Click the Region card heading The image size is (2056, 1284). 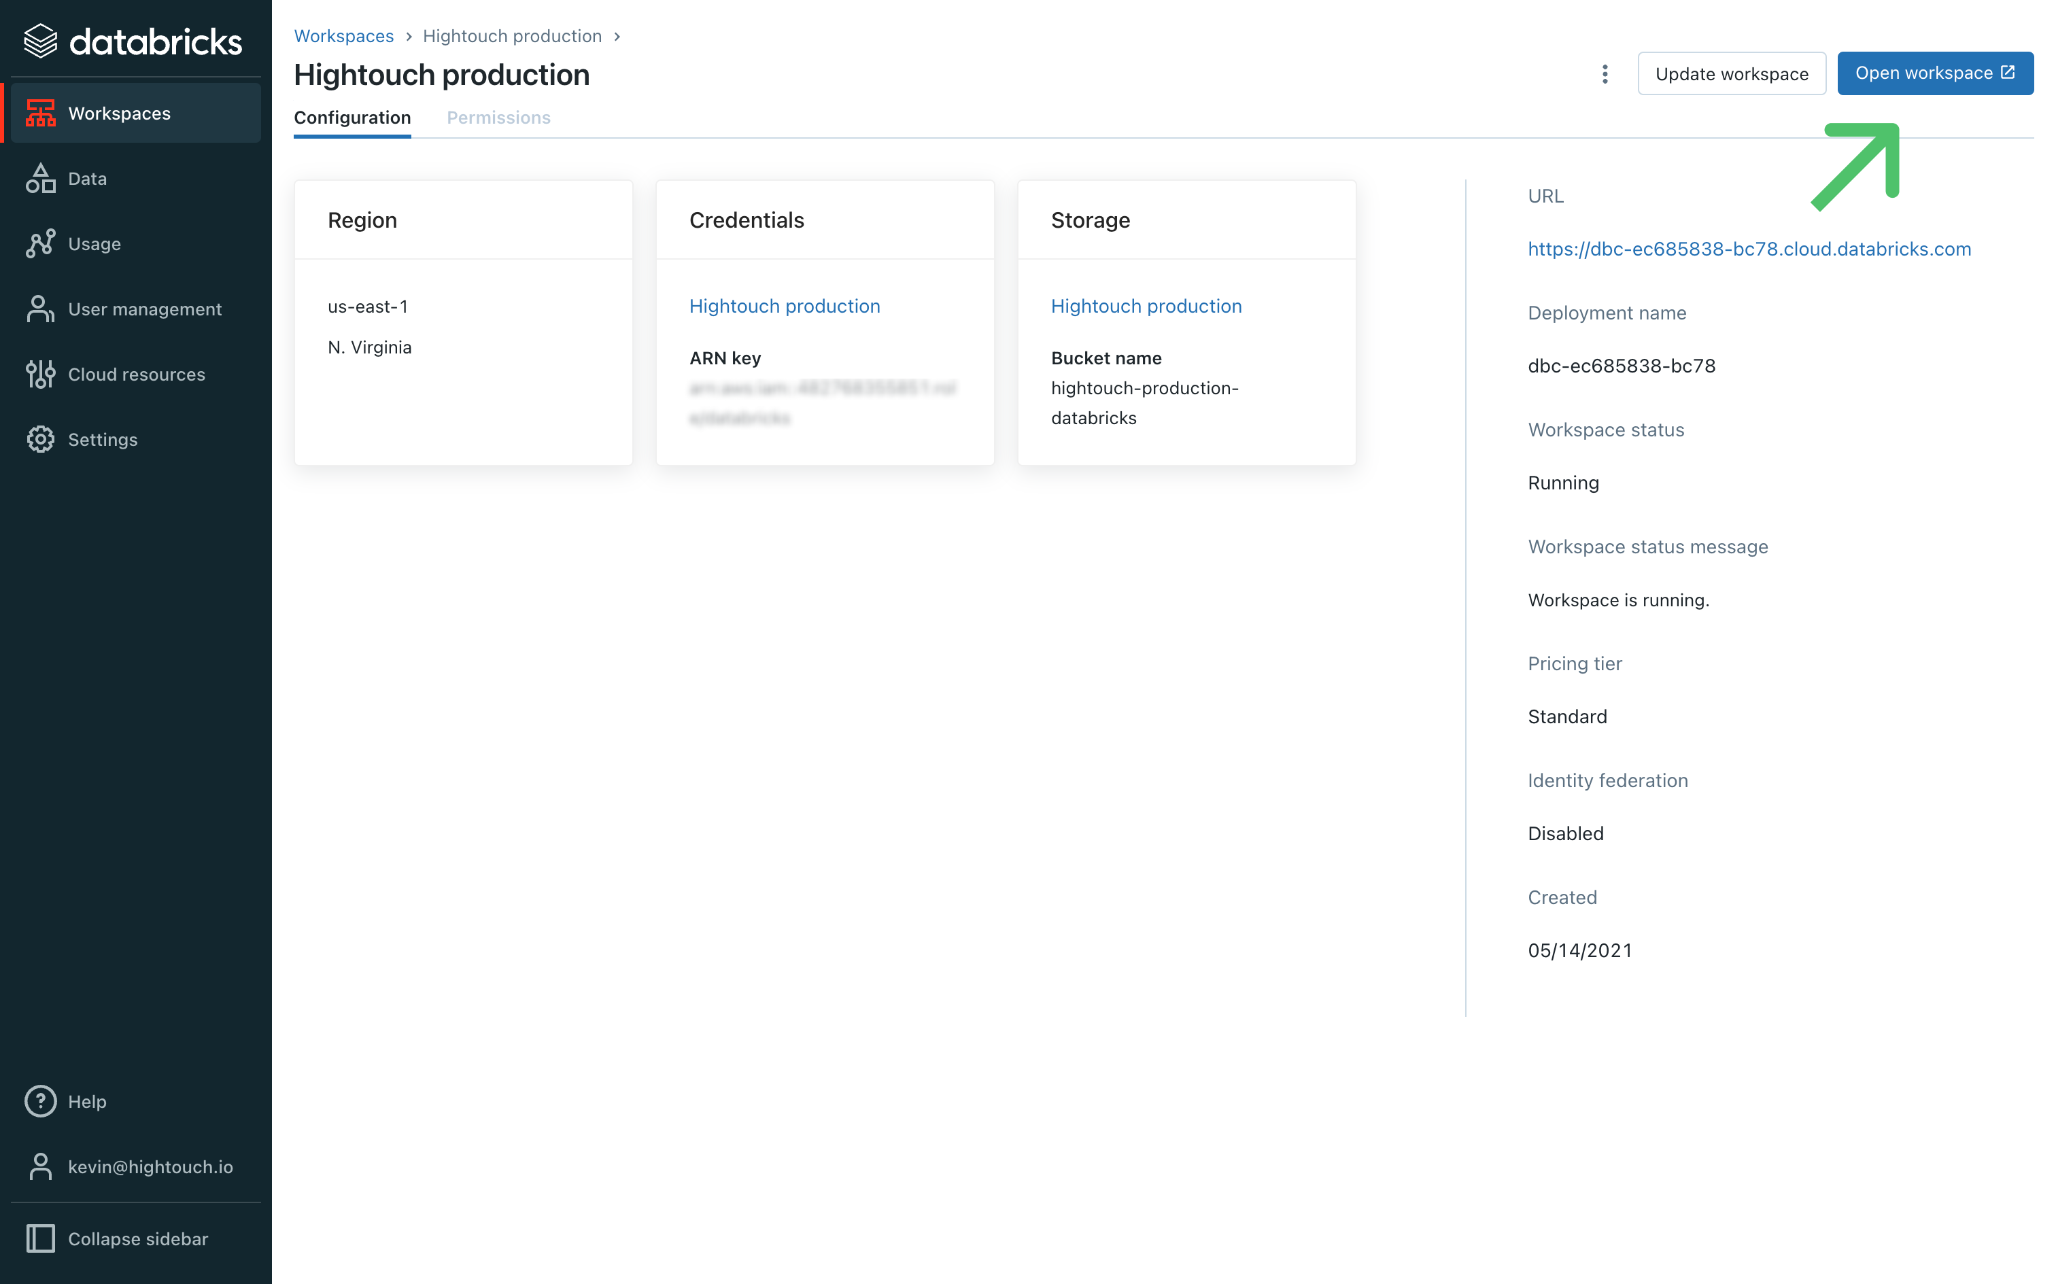coord(362,220)
